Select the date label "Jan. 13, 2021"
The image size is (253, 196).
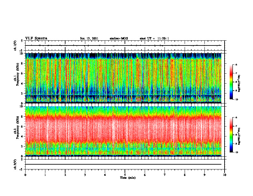click(x=89, y=38)
